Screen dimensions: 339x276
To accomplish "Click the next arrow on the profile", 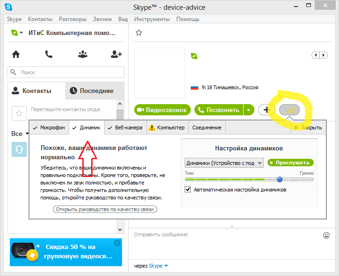I will point(324,55).
